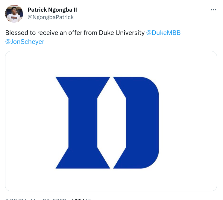The height and width of the screenshot is (200, 223).
Task: Click Patrick Ngongba II's profile picture
Action: 14,14
